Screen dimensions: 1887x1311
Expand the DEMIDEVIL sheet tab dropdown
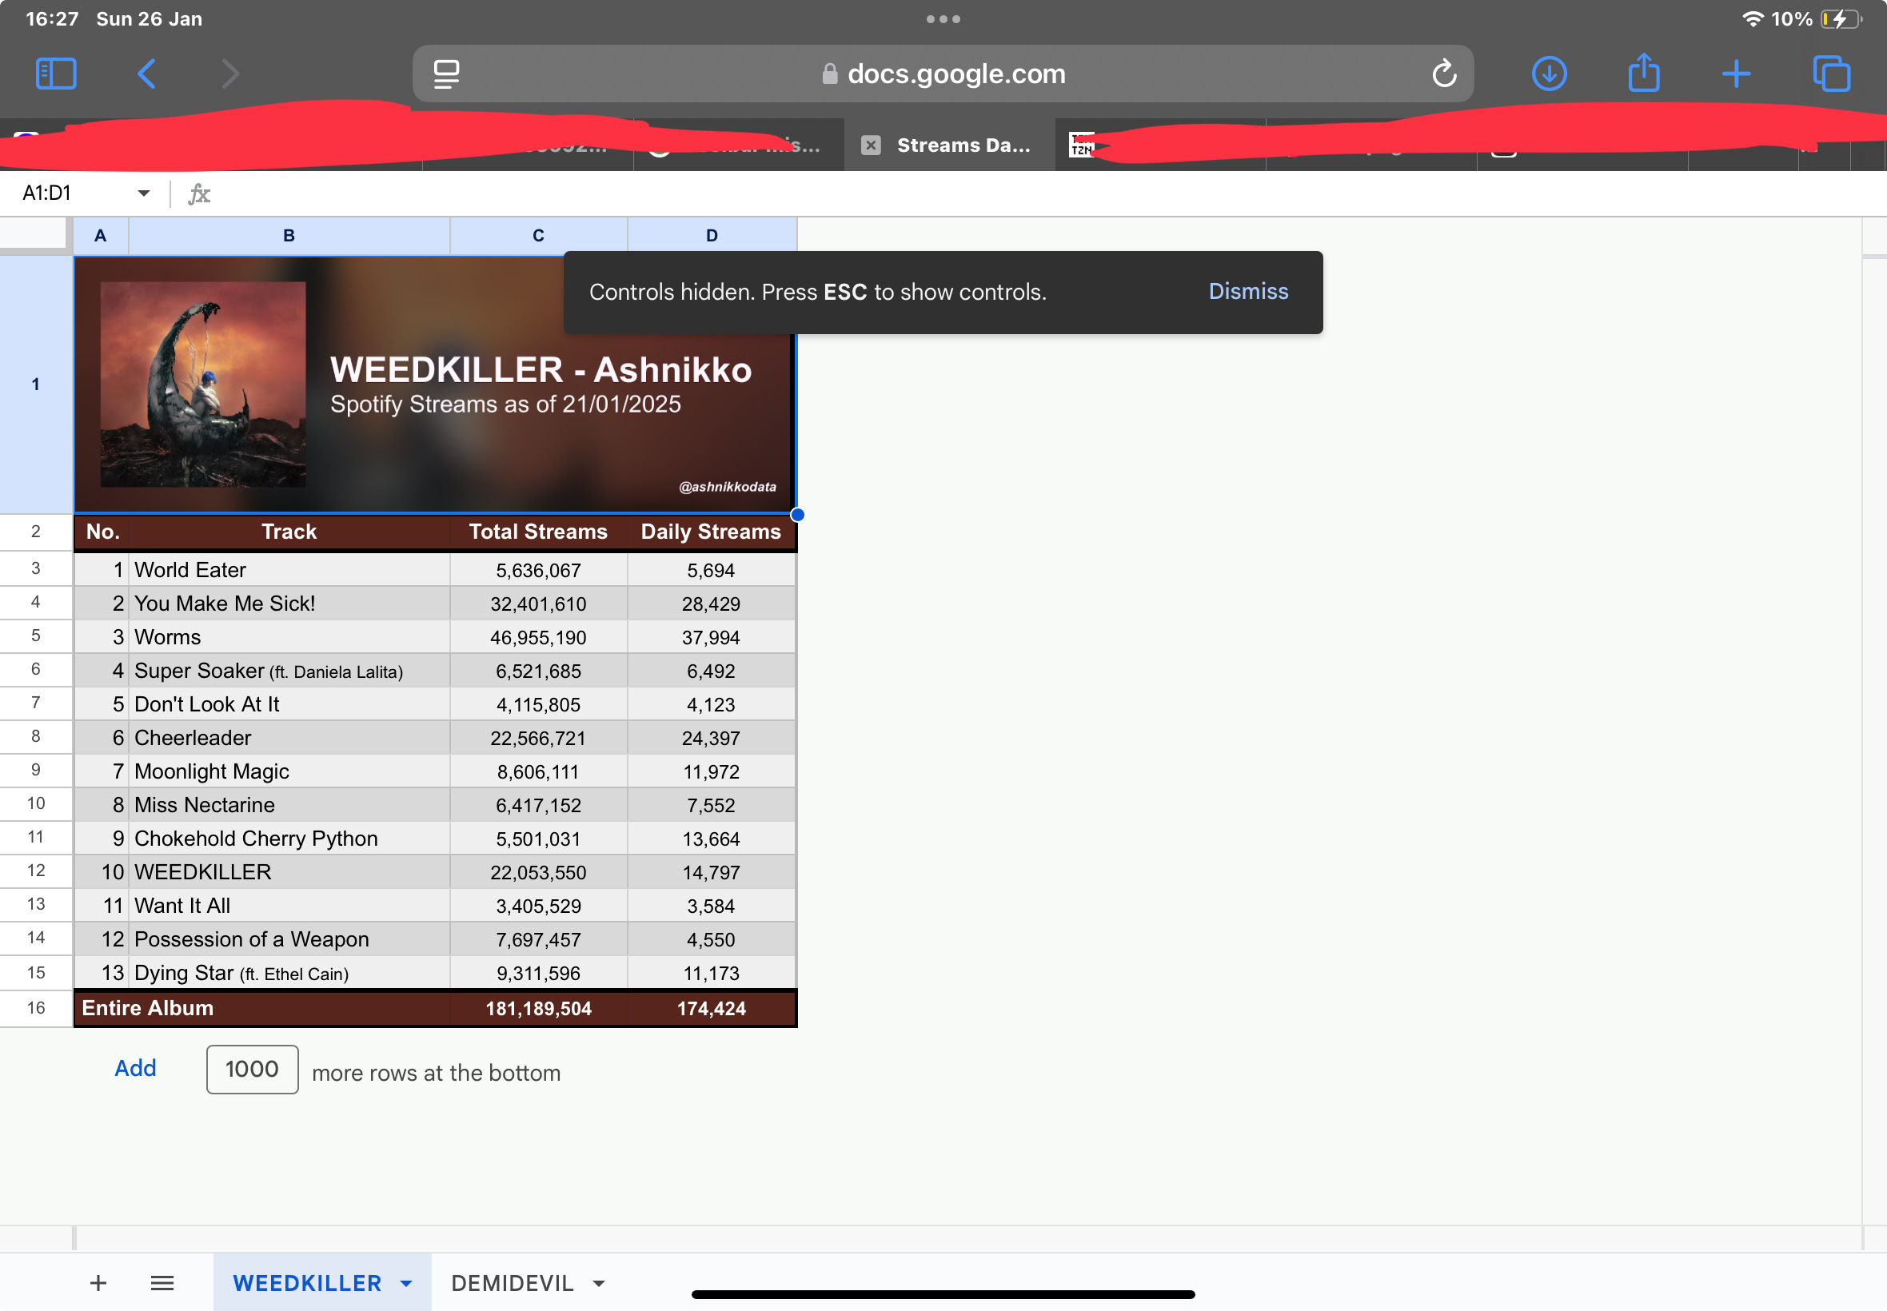point(599,1283)
